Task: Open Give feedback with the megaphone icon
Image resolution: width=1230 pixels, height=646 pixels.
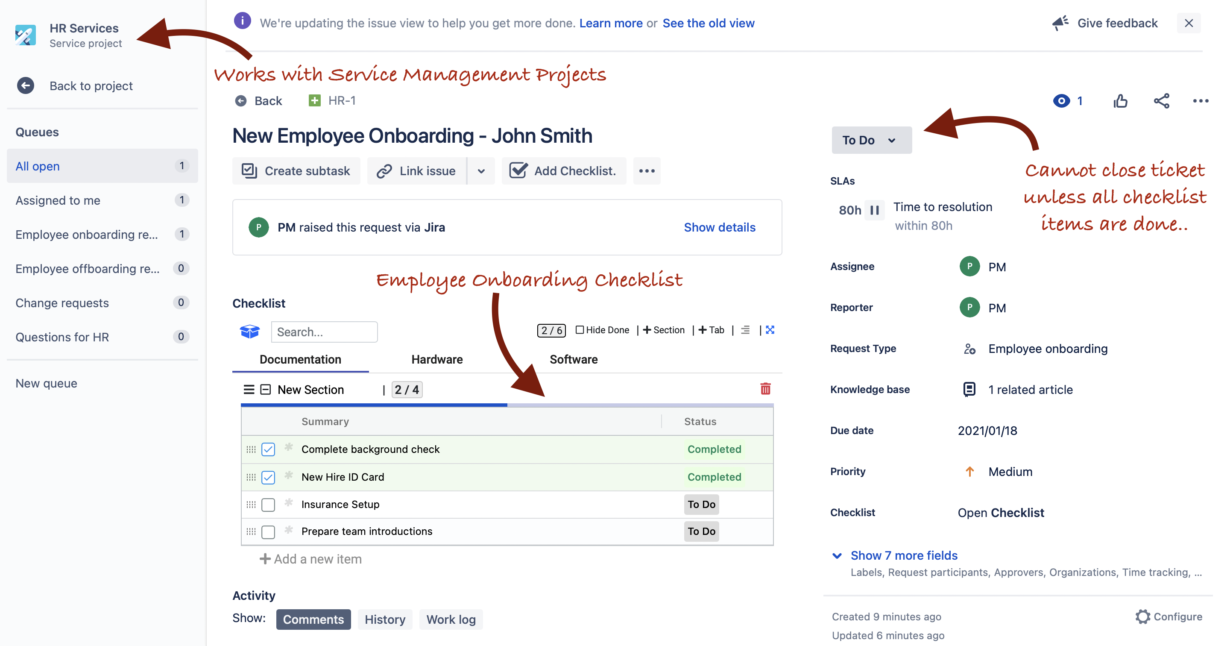Action: click(x=1061, y=23)
